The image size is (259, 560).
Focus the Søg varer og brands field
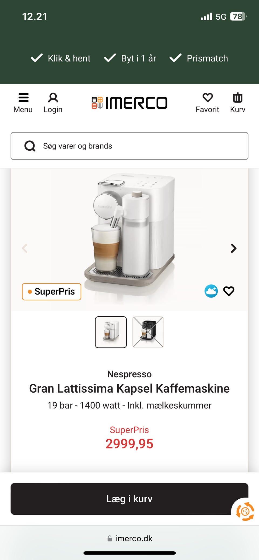coord(129,146)
